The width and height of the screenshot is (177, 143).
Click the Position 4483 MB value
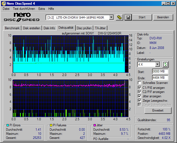(164, 134)
